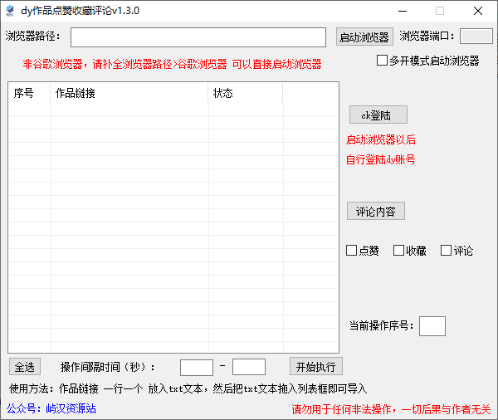Viewport: 498px width, 420px height.
Task: Click the 启动浏览器 button
Action: click(364, 37)
